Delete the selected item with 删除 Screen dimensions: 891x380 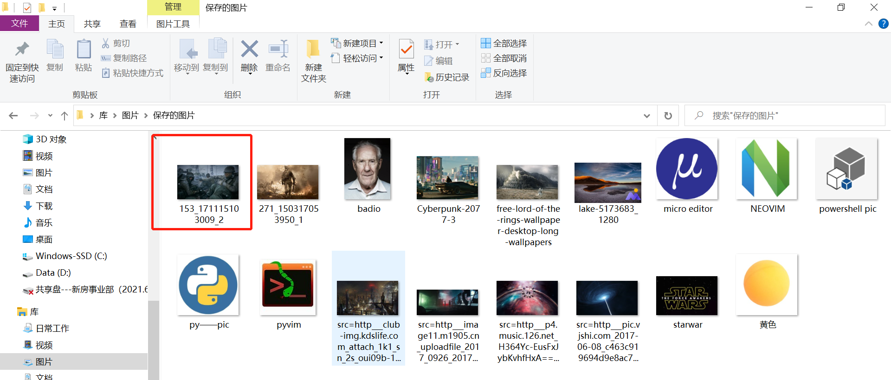pyautogui.click(x=249, y=57)
